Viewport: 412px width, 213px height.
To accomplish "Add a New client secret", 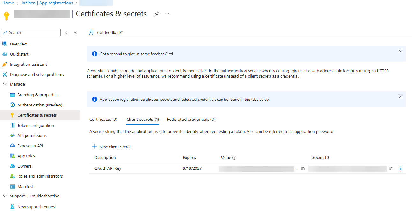I will click(x=112, y=147).
